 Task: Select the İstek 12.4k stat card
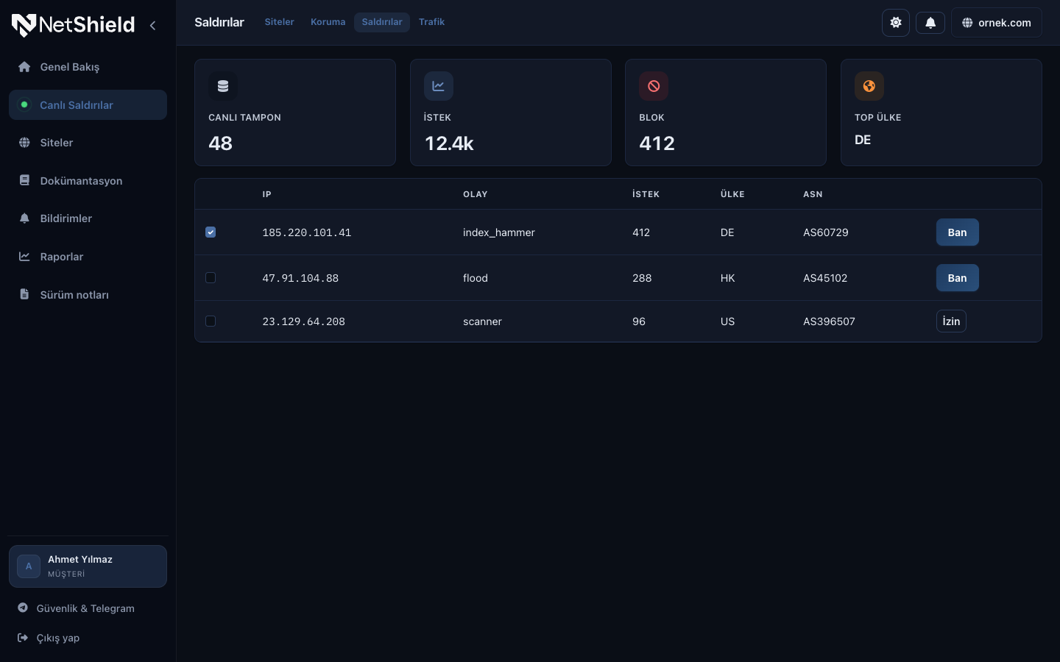tap(511, 113)
